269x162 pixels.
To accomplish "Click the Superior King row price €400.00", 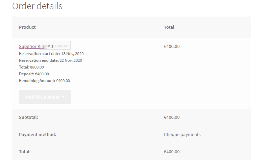I will click(x=172, y=47).
